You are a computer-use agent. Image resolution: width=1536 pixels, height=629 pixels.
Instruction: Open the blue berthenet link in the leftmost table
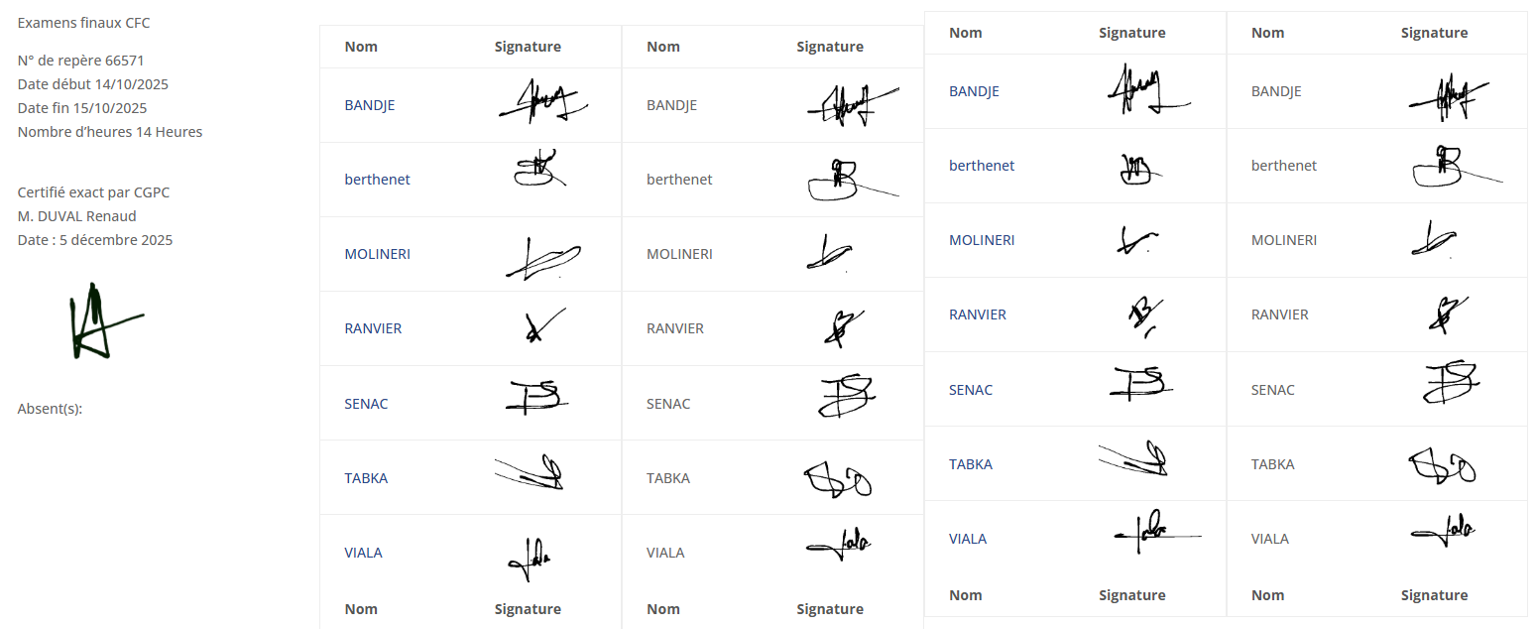point(377,180)
